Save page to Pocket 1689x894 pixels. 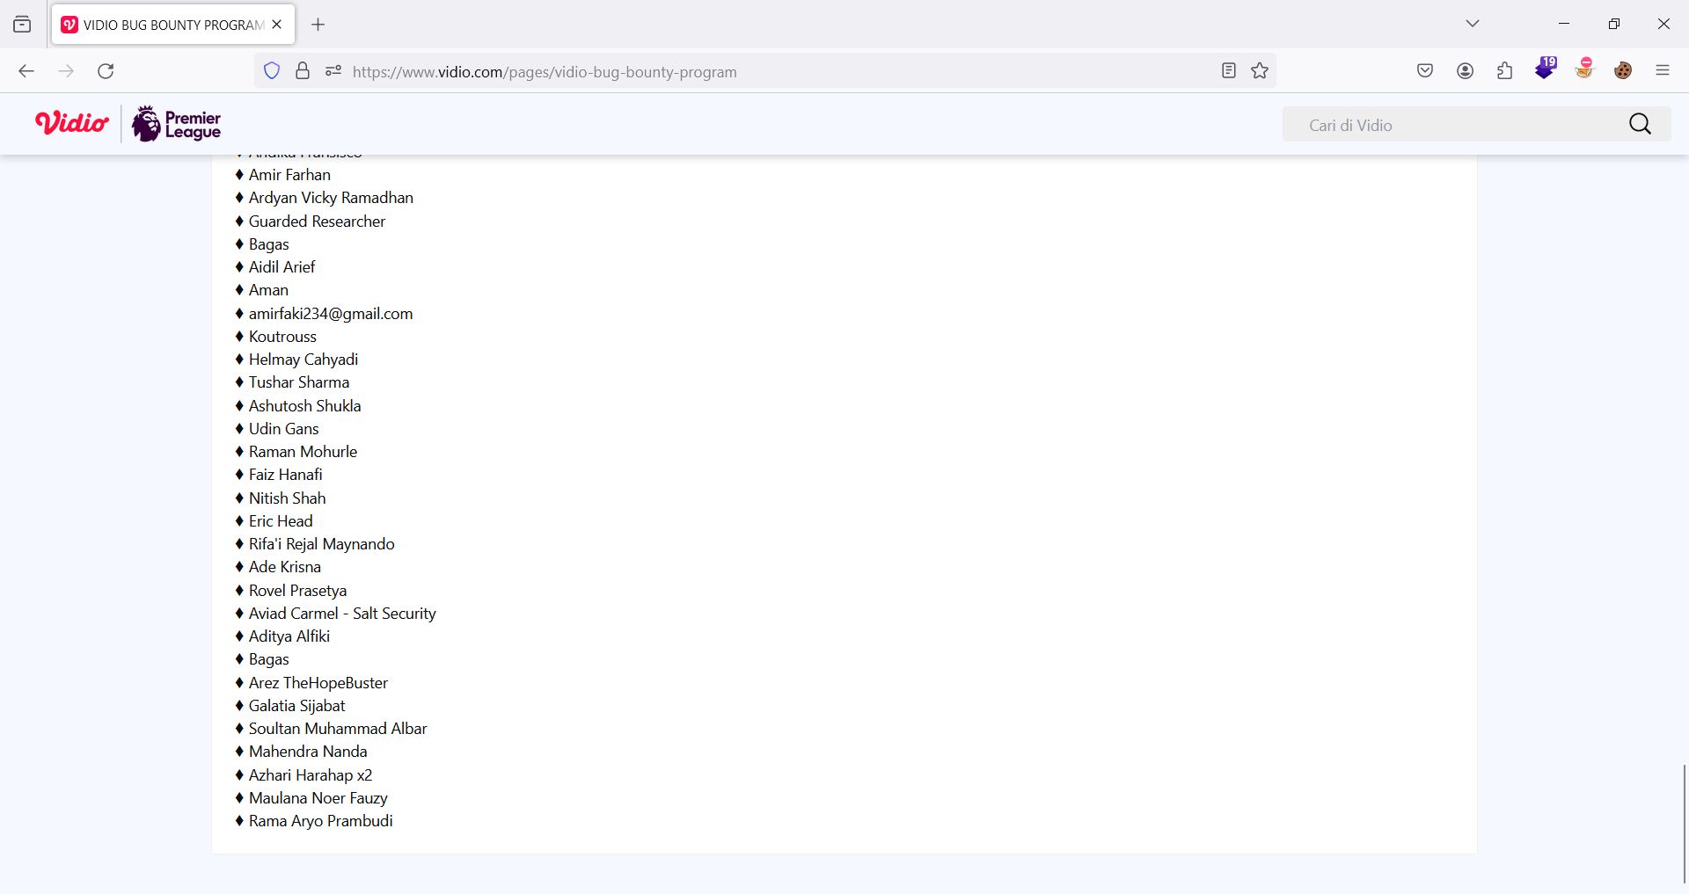pos(1425,71)
